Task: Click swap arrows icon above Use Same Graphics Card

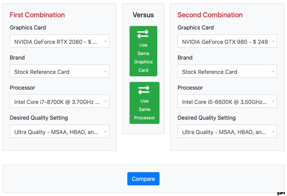Action: 143,34
